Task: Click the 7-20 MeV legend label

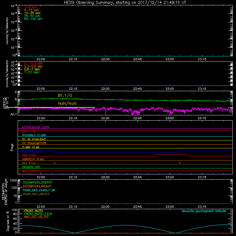Action: 32,72
